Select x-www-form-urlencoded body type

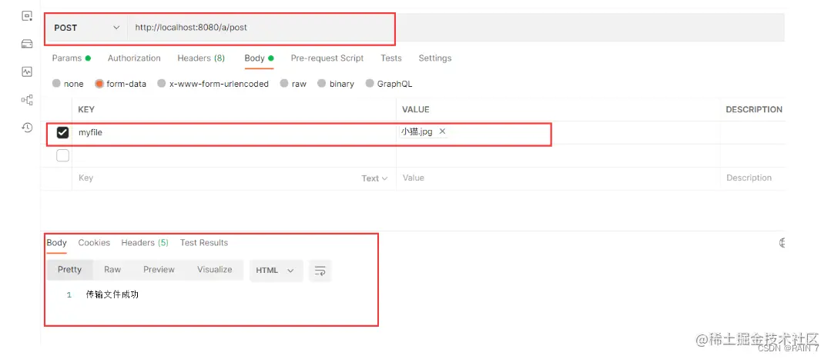[213, 84]
